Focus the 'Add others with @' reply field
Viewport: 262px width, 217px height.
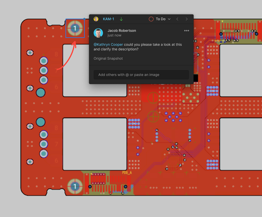[141, 75]
